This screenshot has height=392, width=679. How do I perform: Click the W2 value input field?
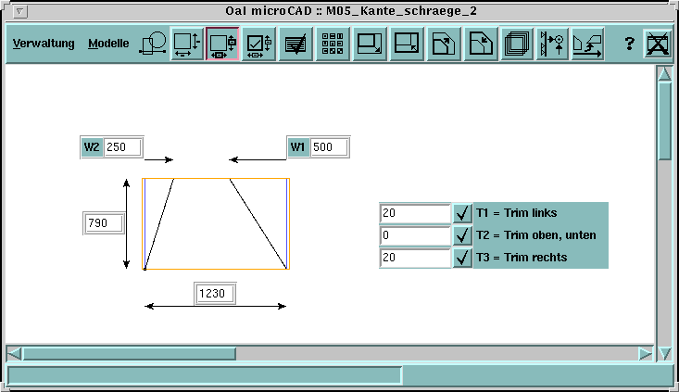[x=122, y=147]
